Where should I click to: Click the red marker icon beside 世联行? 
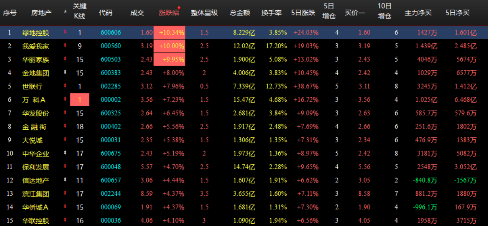65,86
